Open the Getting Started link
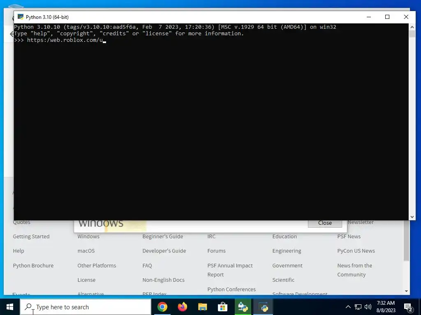Image resolution: width=421 pixels, height=315 pixels. coord(31,237)
